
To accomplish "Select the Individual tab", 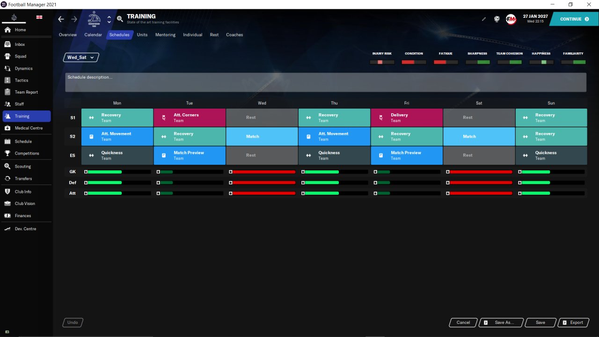I will coord(193,35).
